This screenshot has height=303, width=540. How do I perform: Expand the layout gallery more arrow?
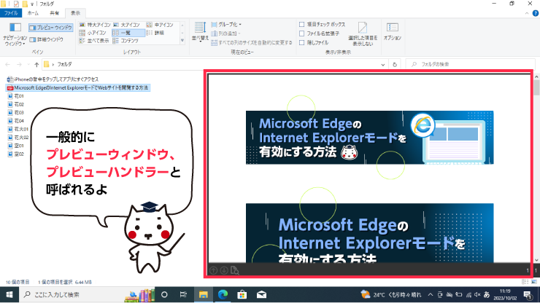click(182, 41)
